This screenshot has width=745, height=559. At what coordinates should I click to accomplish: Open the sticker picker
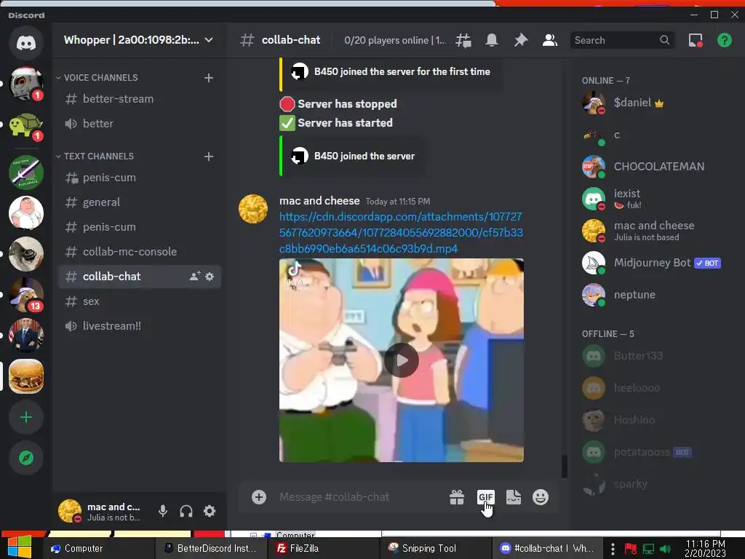point(513,497)
